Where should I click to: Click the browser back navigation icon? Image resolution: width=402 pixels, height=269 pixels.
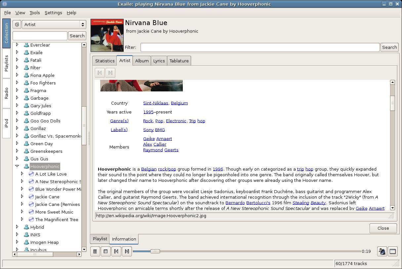coord(100,73)
